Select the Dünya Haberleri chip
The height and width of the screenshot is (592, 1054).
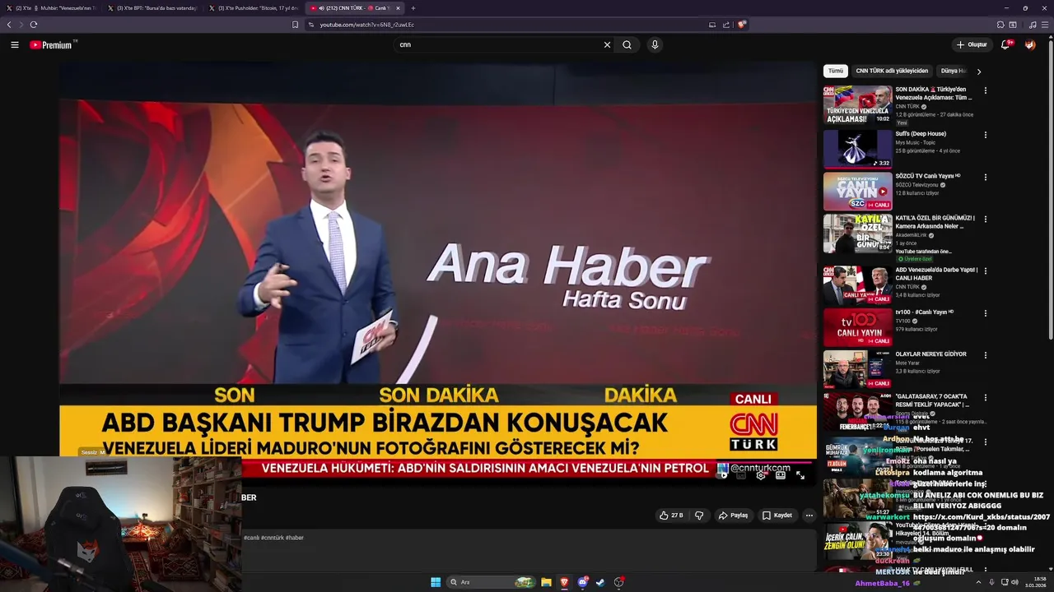(x=954, y=71)
